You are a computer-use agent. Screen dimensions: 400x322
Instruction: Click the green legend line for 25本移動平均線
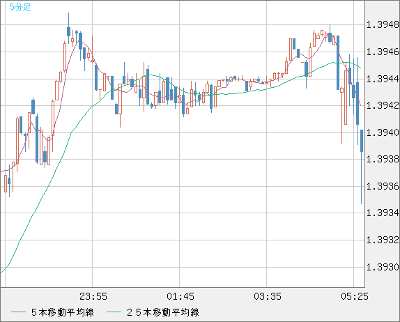point(114,312)
